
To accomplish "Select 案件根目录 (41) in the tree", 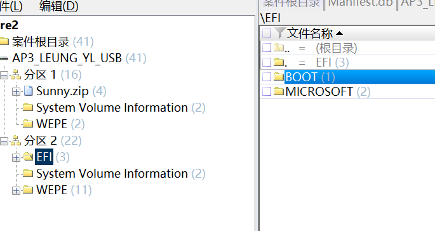I will pos(53,42).
